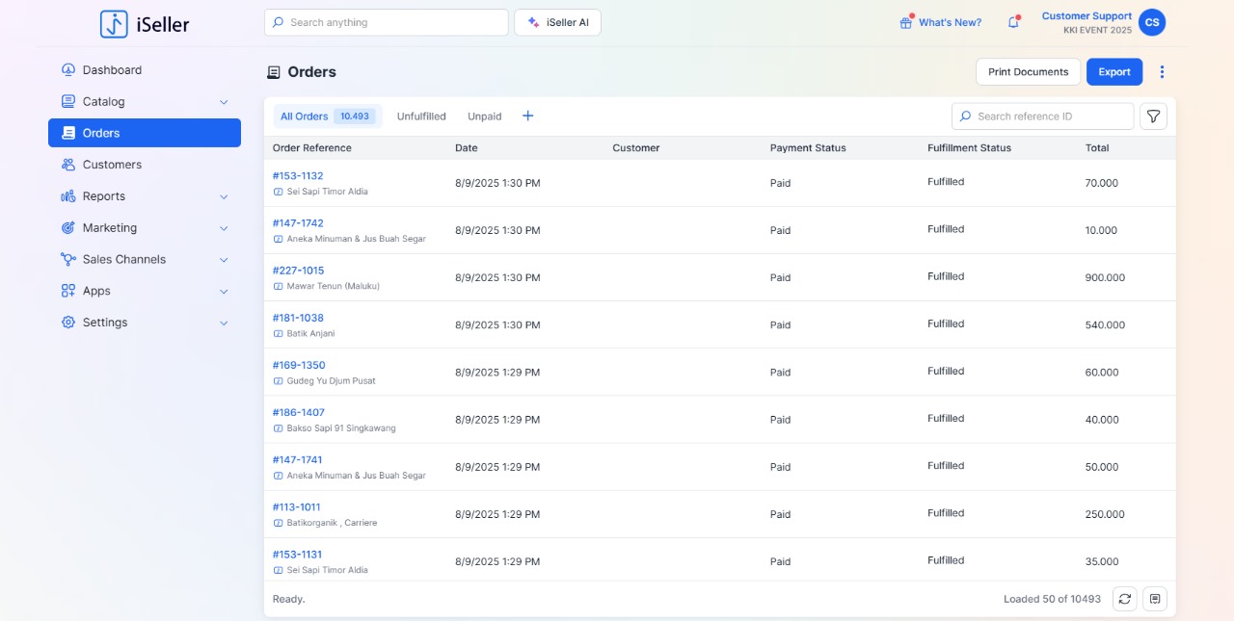Open order #153-1132 link
The image size is (1234, 621).
point(298,176)
